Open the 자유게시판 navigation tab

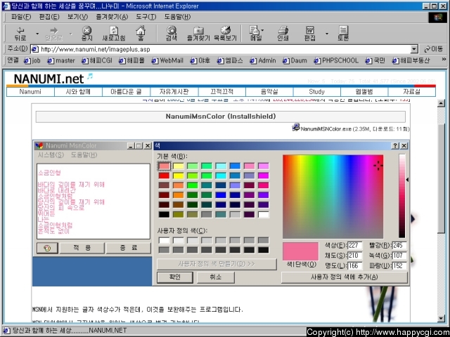coord(174,92)
